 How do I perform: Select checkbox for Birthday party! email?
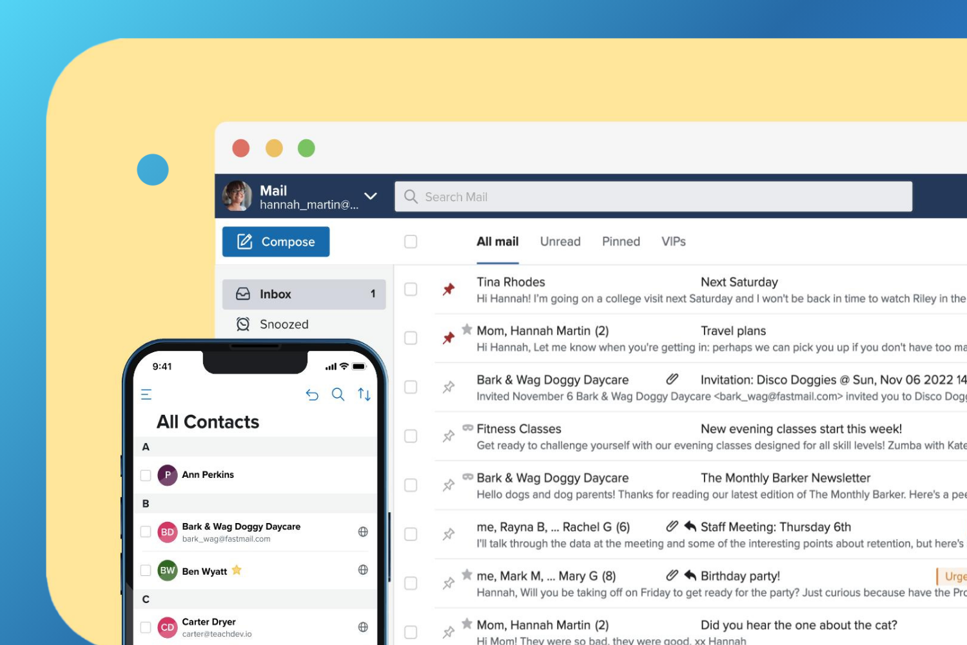point(411,583)
